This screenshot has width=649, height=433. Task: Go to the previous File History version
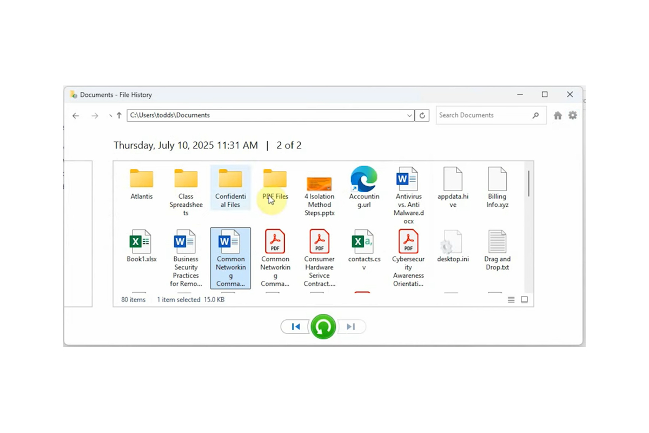tap(295, 326)
